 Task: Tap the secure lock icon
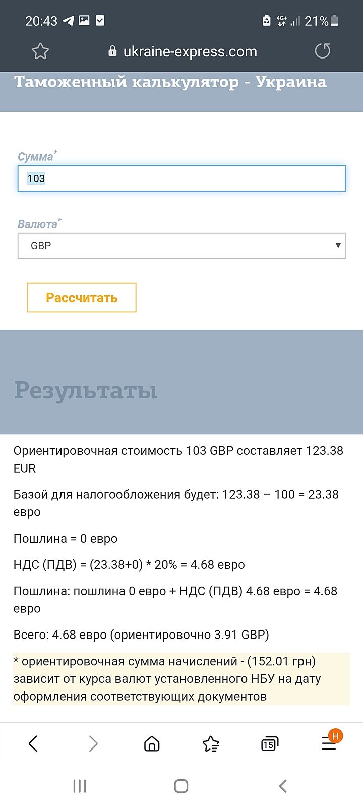coord(112,51)
